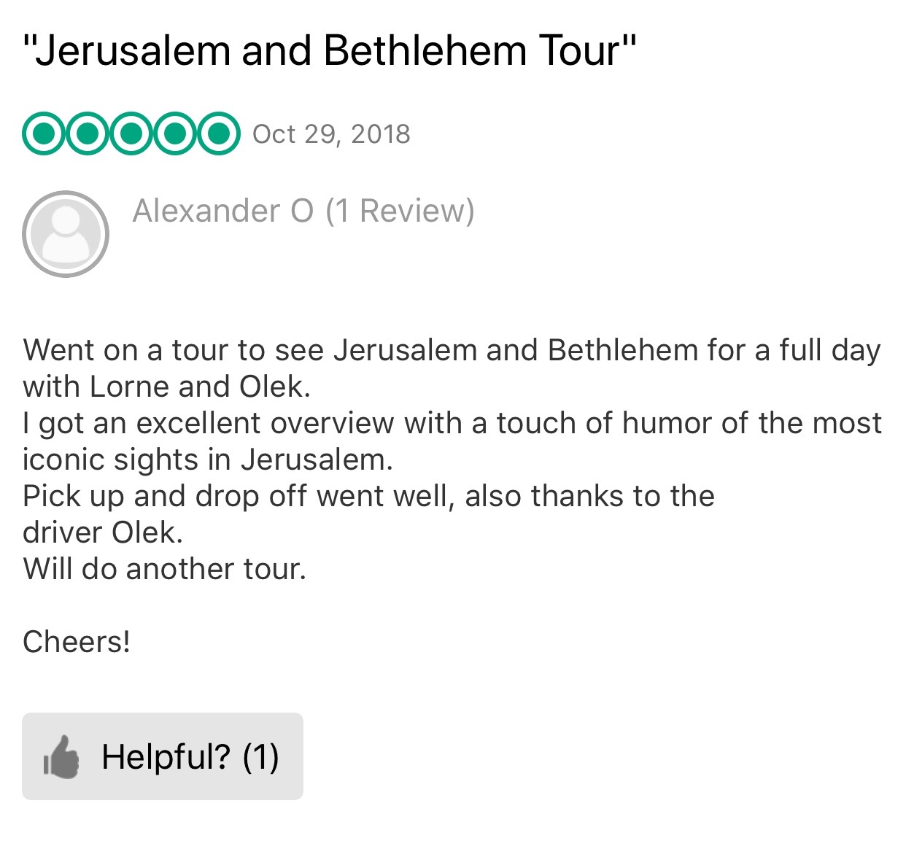The image size is (906, 849).
Task: Click the "driver Olek." line
Action: pyautogui.click(x=102, y=532)
